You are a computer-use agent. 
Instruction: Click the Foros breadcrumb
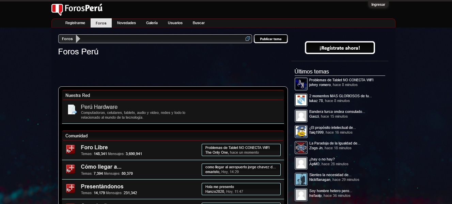(67, 39)
